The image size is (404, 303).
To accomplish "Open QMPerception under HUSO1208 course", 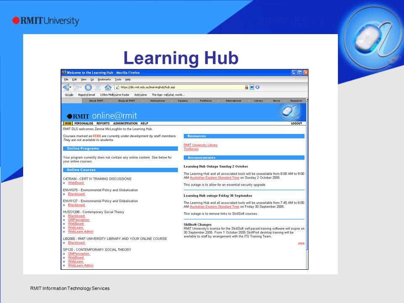I will pos(79,220).
